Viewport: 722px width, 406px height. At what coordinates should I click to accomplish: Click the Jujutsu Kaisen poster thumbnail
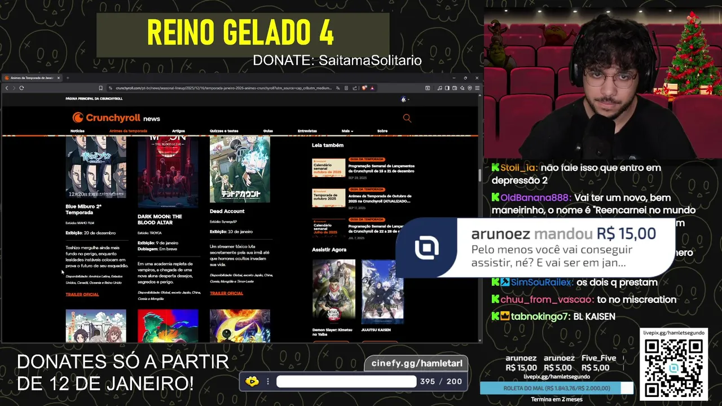click(382, 292)
